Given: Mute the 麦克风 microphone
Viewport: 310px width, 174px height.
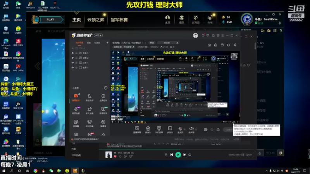Looking at the screenshot, I should [180, 130].
